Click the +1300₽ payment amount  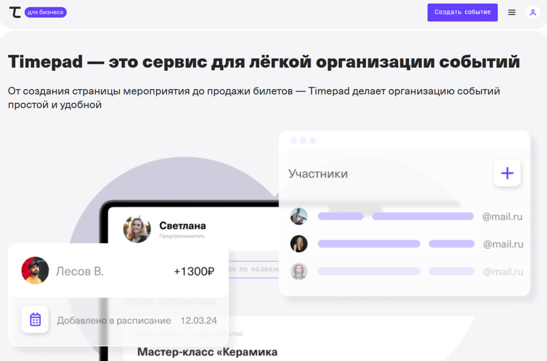pos(193,270)
